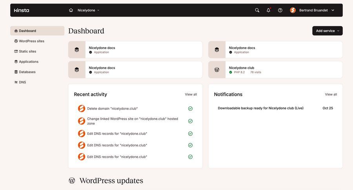Image resolution: width=353 pixels, height=190 pixels.
Task: Go to WordPress sites in sidebar
Action: tap(31, 41)
